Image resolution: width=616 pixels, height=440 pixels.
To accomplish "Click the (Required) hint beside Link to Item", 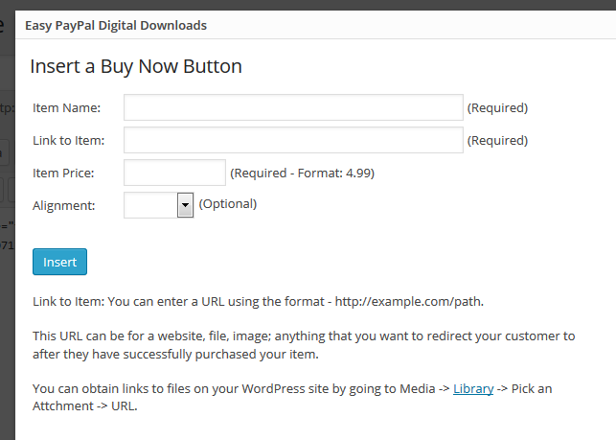I will coord(497,141).
